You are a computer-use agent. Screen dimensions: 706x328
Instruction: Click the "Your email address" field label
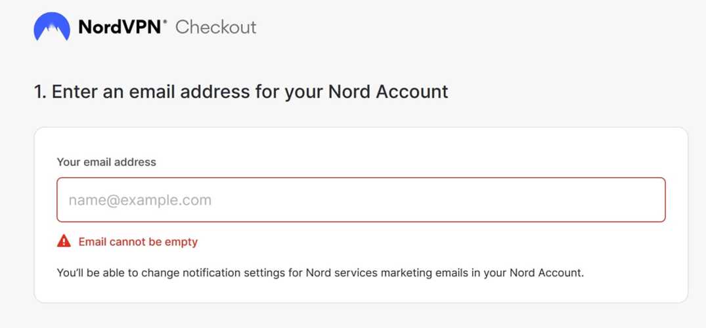coord(106,161)
